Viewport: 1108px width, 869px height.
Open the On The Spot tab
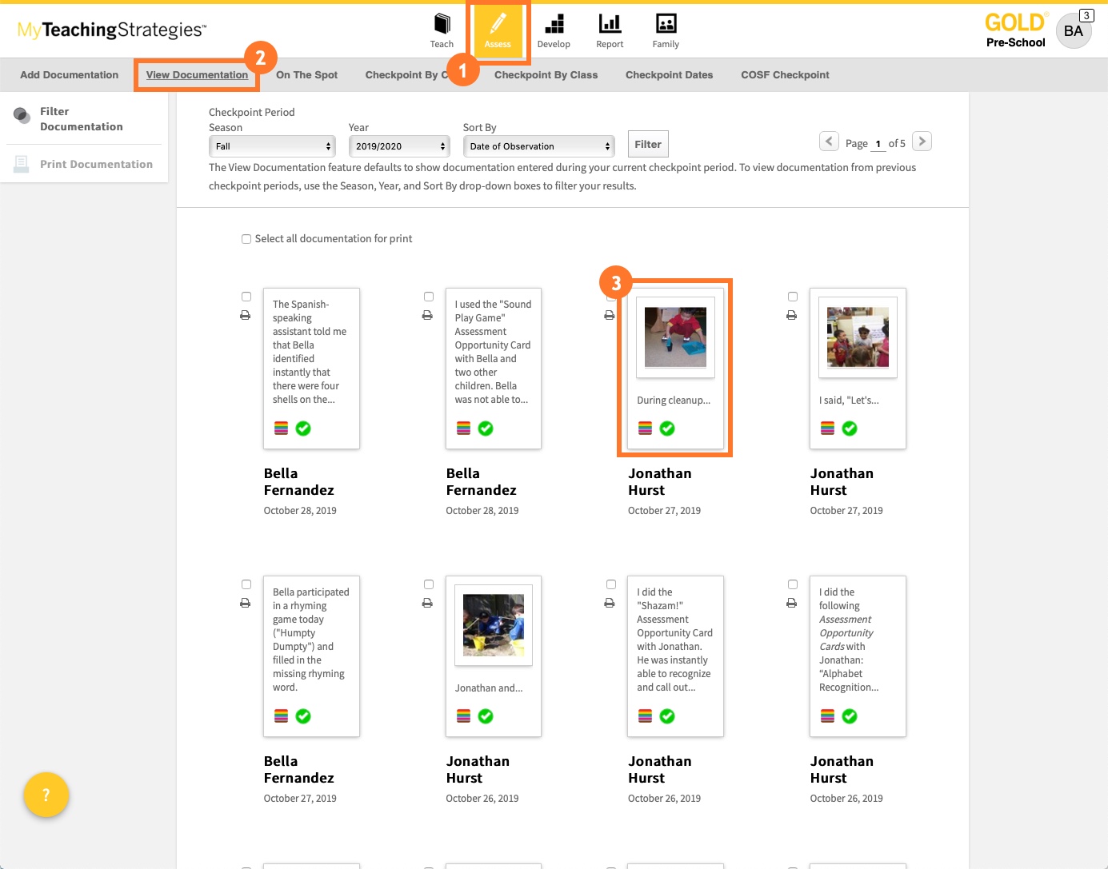pyautogui.click(x=306, y=74)
